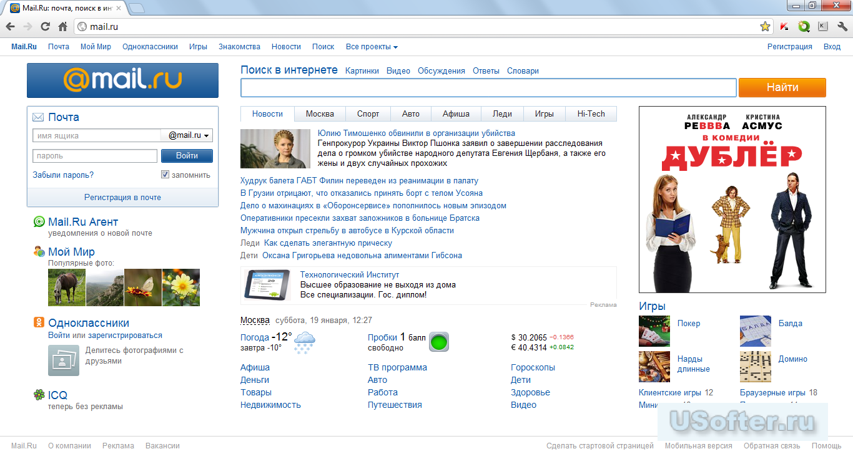Click the ICQ flower icon
The width and height of the screenshot is (853, 454).
(39, 395)
